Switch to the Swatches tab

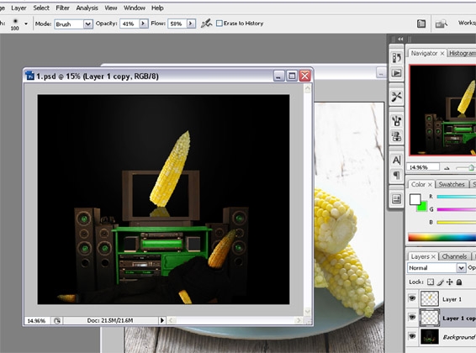click(x=452, y=184)
